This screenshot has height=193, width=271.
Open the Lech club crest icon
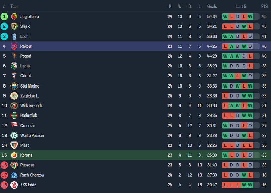click(14, 36)
